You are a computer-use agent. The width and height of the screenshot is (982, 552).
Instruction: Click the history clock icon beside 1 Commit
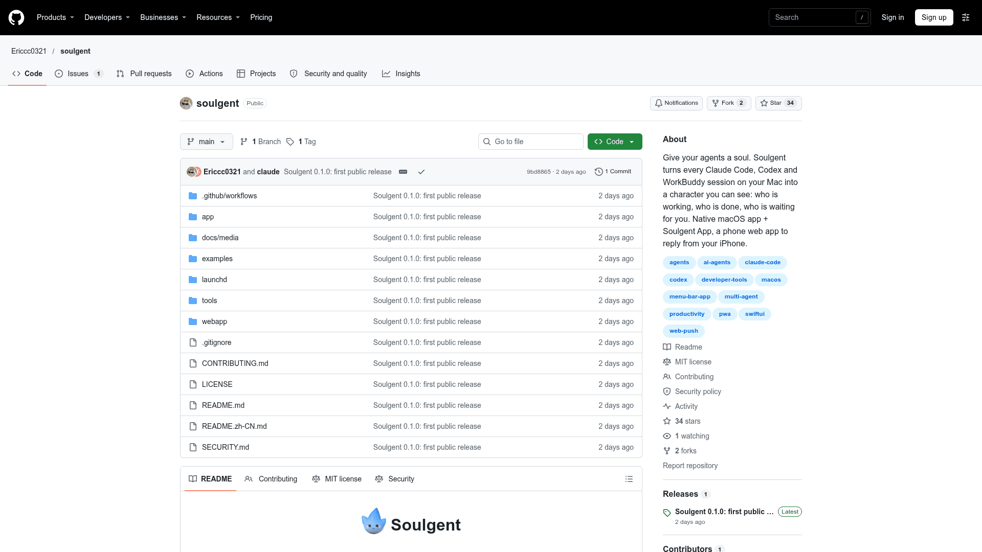point(599,172)
